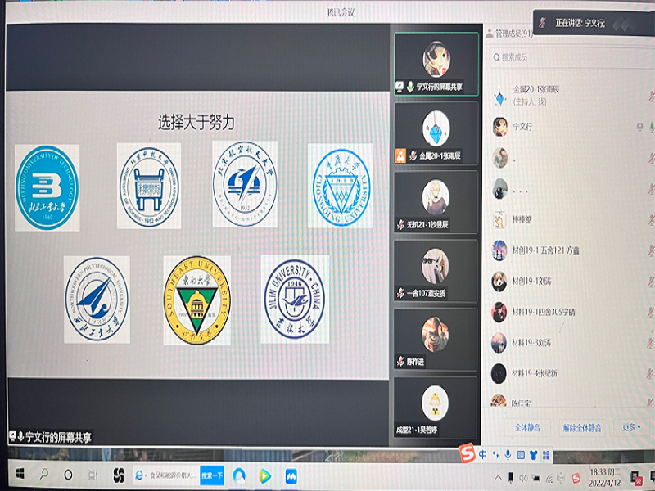Click the green mic icon on 宁文行的屏幕共享 tile
This screenshot has height=491, width=655.
[410, 87]
